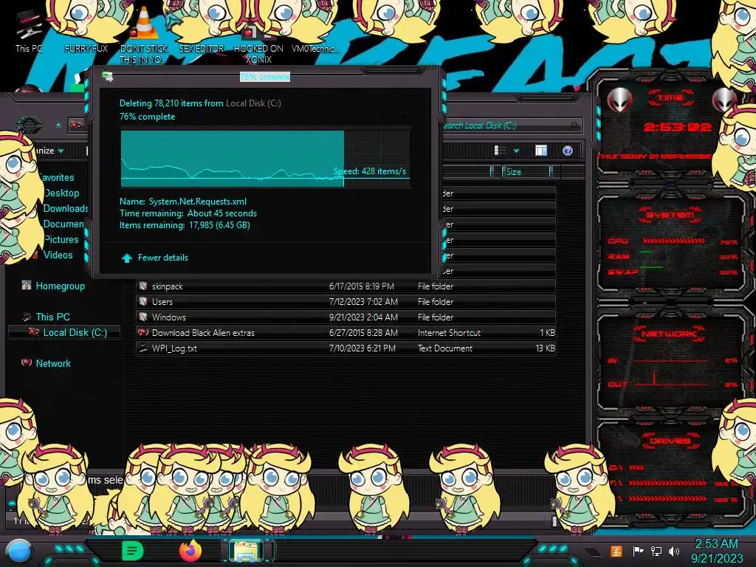Expand the view options dropdown arrow
This screenshot has width=756, height=567.
(x=516, y=151)
